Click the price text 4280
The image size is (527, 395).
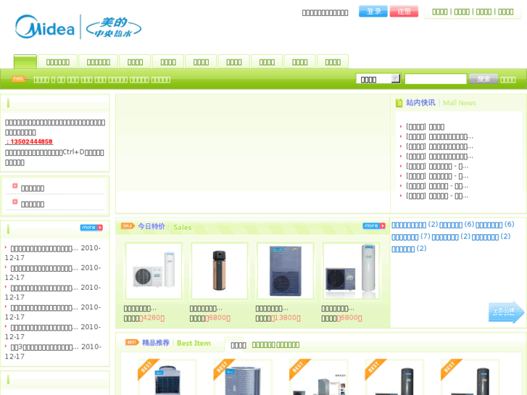click(152, 317)
